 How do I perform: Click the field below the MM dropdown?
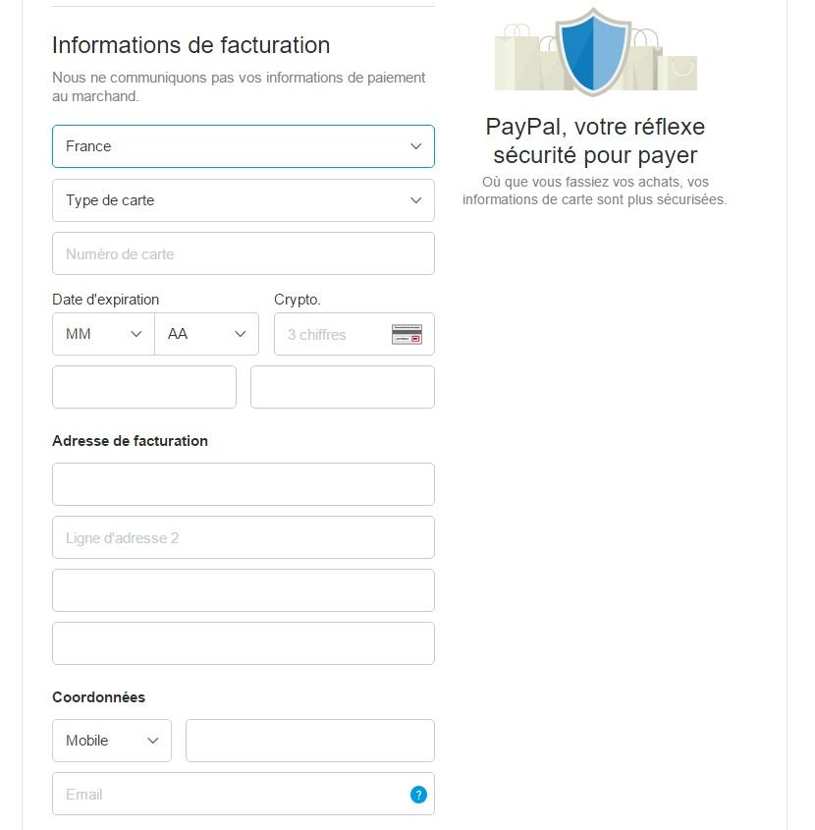tap(143, 386)
